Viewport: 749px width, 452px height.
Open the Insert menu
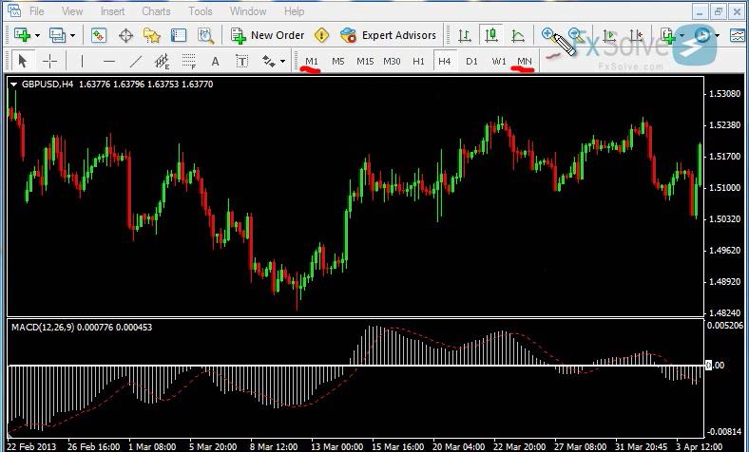(112, 11)
